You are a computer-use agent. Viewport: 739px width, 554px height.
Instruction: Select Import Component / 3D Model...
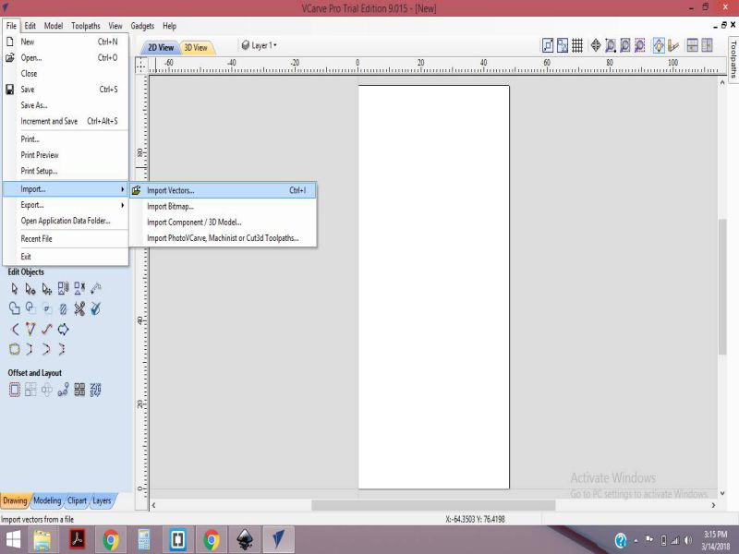223,223
